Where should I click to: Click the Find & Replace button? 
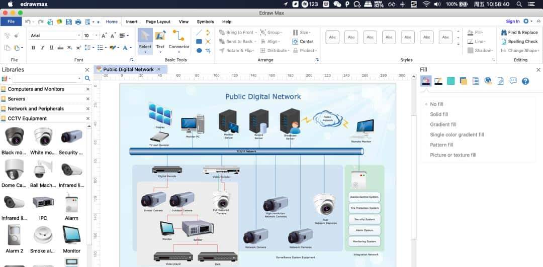519,33
